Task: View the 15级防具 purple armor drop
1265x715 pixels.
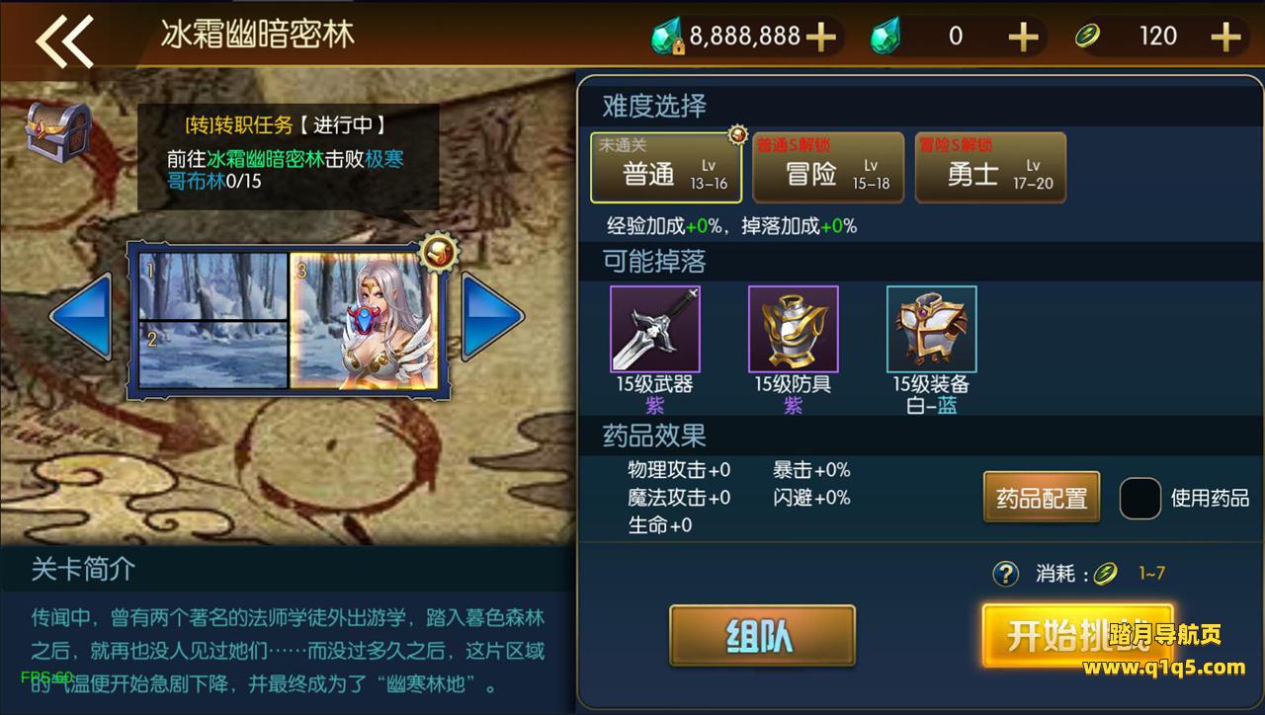Action: coord(794,329)
